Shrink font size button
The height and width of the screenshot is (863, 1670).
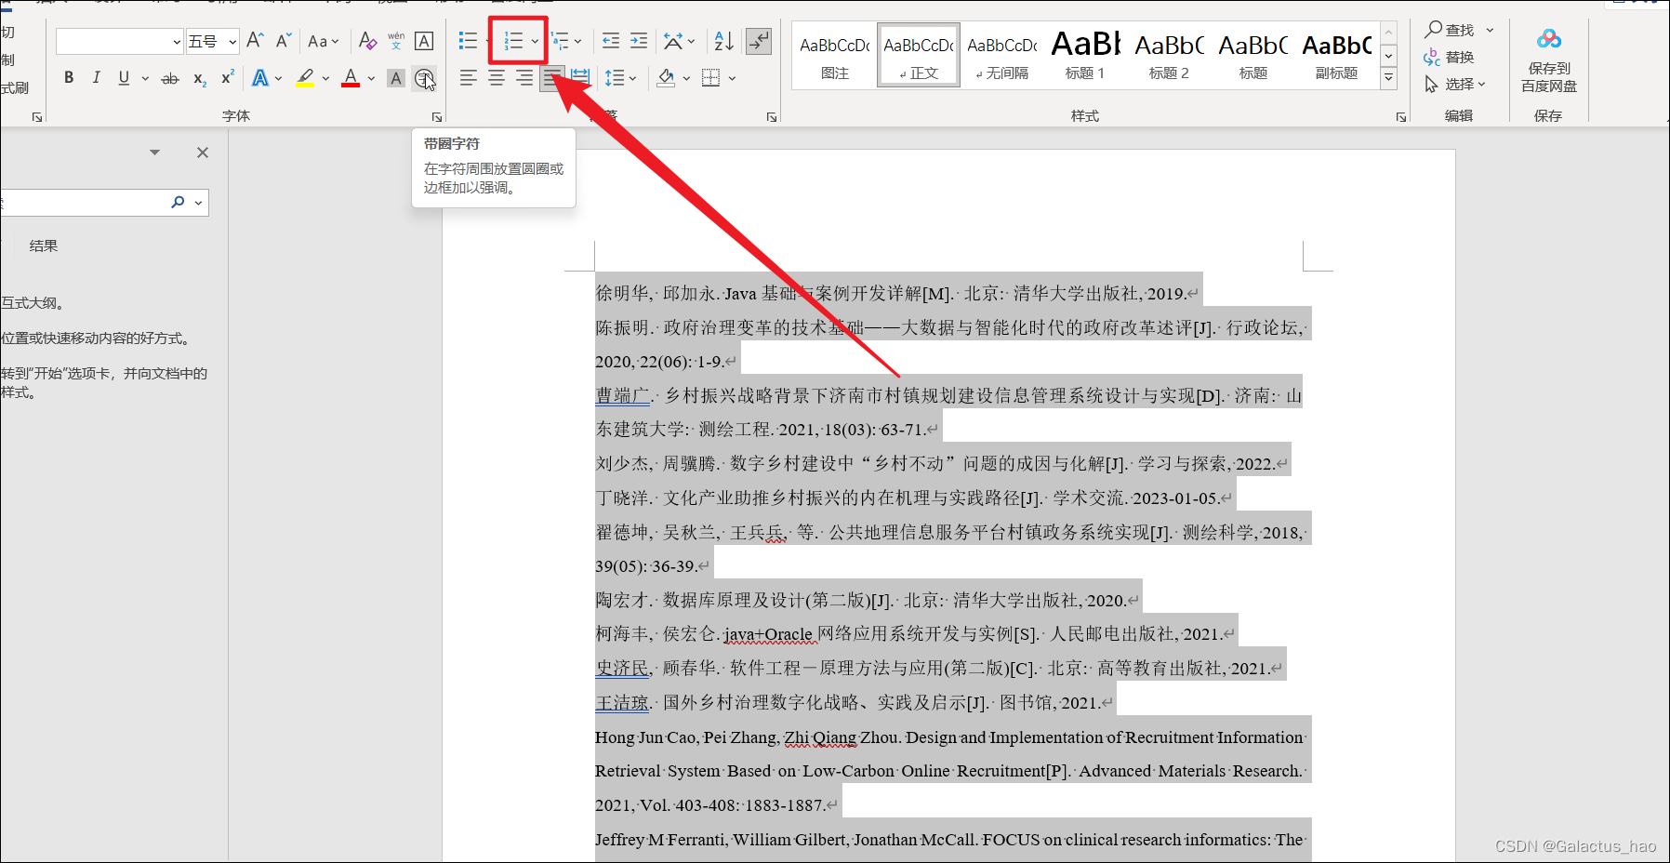[x=284, y=41]
